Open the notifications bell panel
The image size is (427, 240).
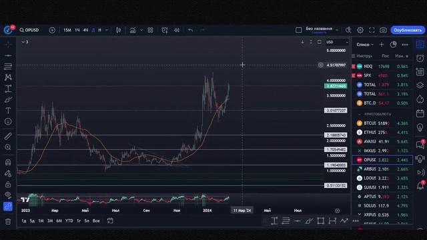[420, 185]
